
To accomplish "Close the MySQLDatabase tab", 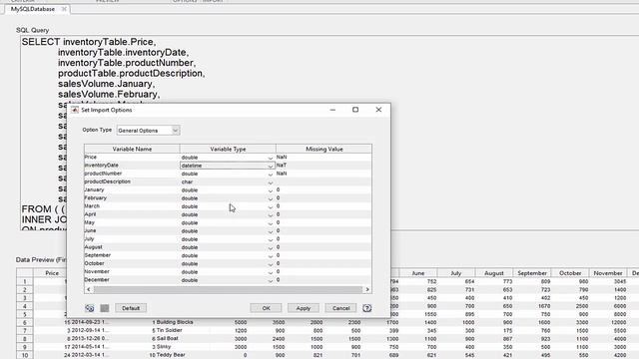I will click(64, 9).
